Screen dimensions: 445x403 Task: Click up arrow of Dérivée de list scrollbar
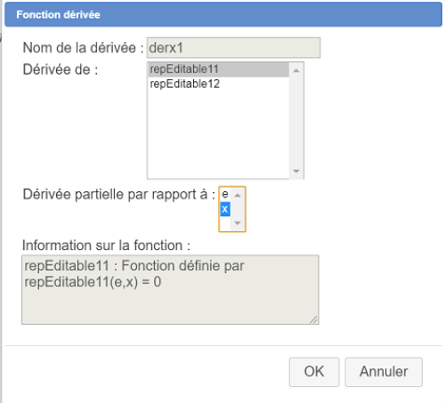(296, 70)
